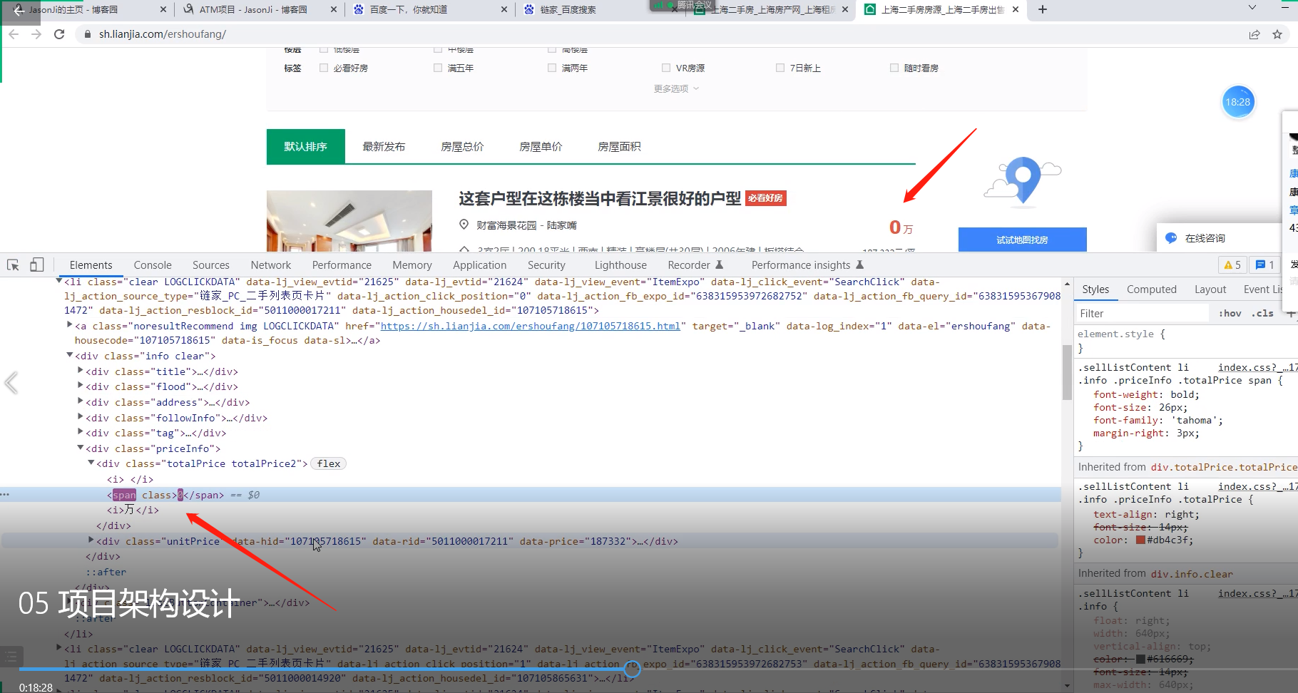This screenshot has height=693, width=1298.
Task: Expand the div class="title" node
Action: (x=81, y=371)
